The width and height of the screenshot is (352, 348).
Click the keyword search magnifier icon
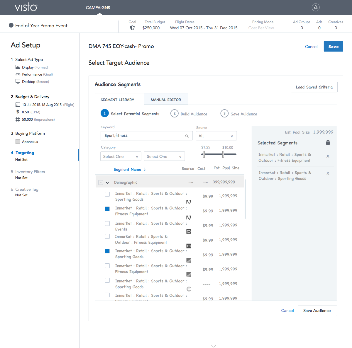[187, 136]
